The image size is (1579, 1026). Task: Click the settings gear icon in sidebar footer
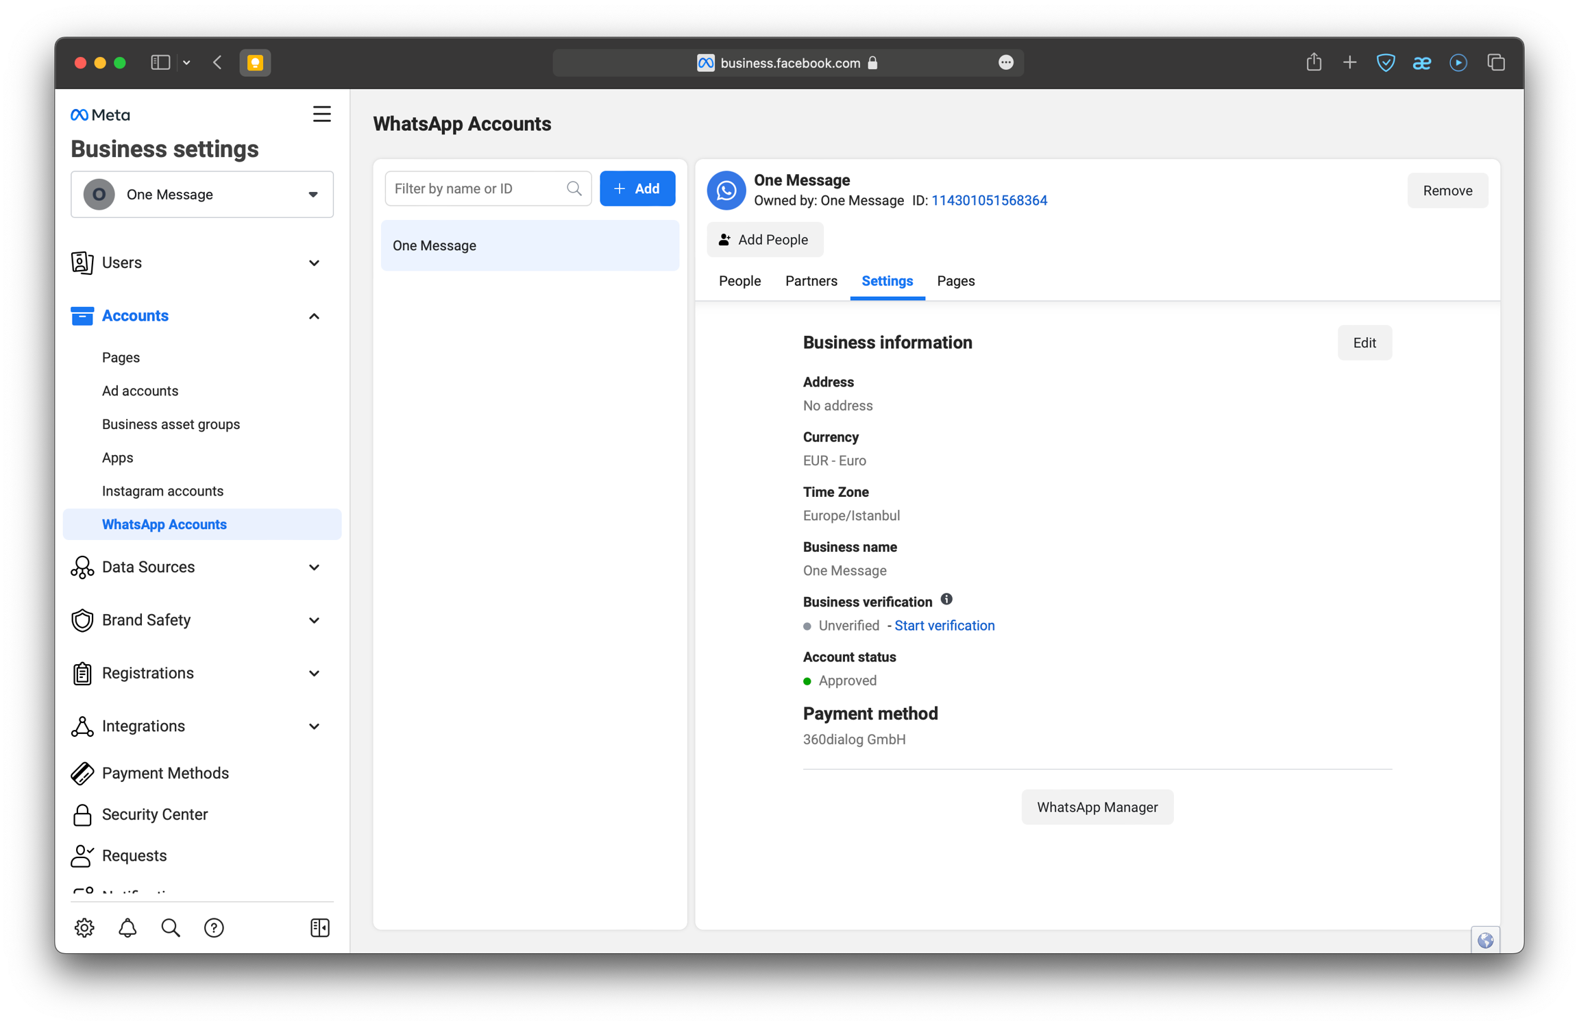tap(84, 927)
